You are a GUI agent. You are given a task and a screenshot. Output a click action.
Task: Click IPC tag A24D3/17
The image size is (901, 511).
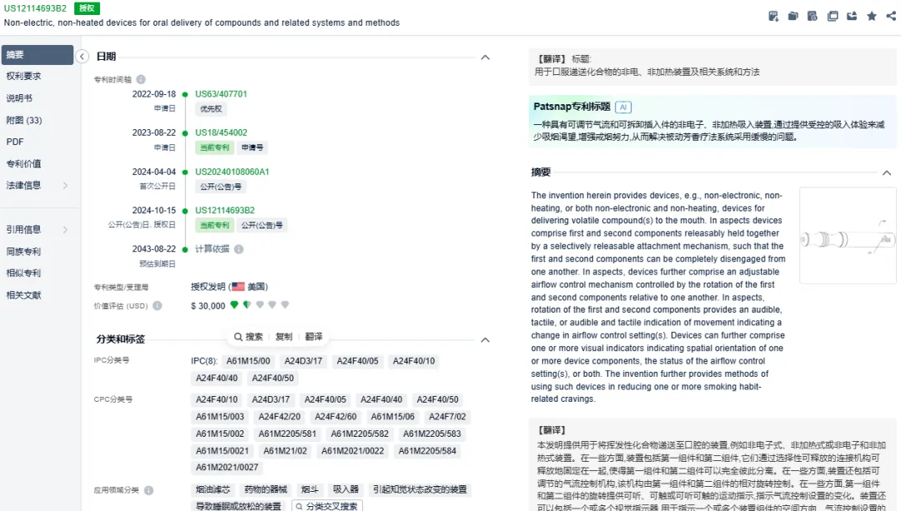click(304, 361)
